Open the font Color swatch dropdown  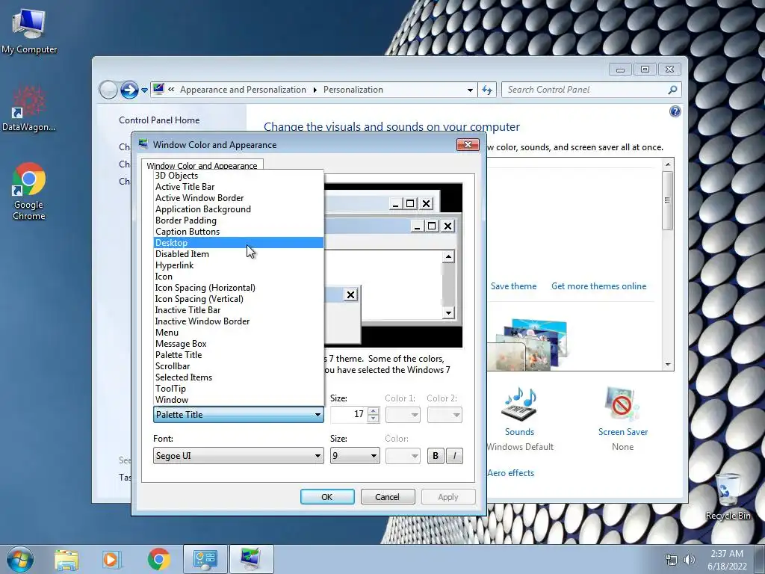tap(403, 456)
